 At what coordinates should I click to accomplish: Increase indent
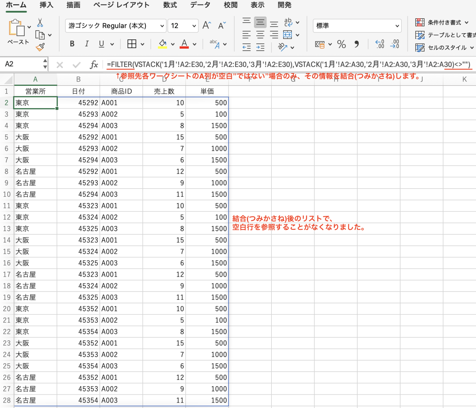[x=260, y=47]
